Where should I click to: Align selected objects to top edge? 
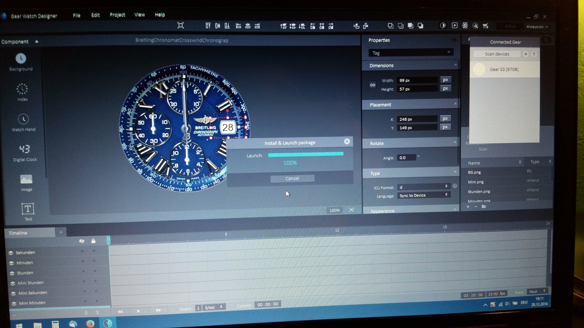pyautogui.click(x=208, y=26)
